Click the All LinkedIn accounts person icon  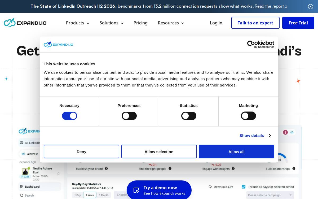(x=21, y=143)
